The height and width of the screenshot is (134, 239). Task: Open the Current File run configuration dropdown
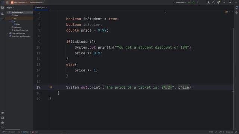click(180, 3)
